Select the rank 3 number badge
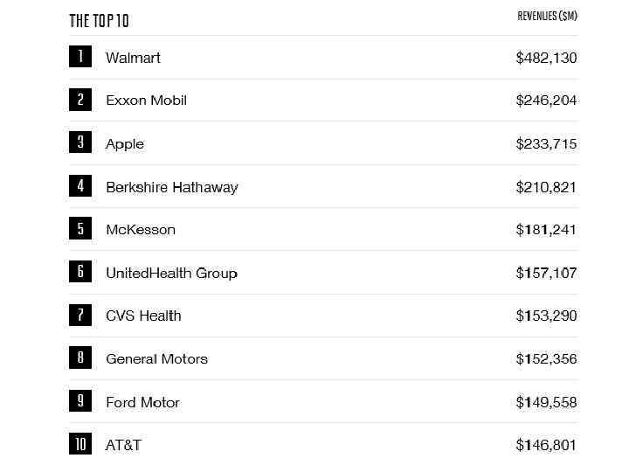The width and height of the screenshot is (629, 472). click(x=80, y=142)
